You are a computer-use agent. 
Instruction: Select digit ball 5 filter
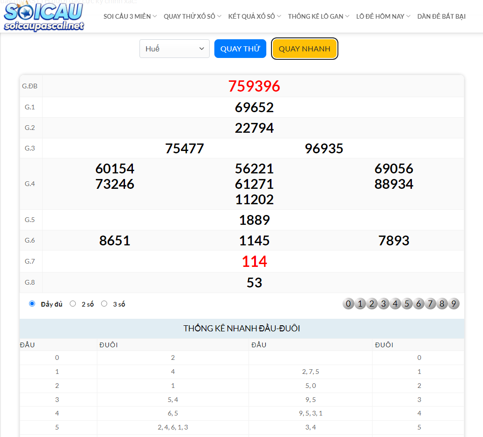[x=407, y=304]
